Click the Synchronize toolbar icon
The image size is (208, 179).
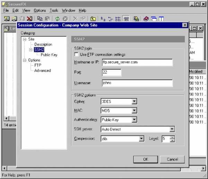(x=136, y=19)
